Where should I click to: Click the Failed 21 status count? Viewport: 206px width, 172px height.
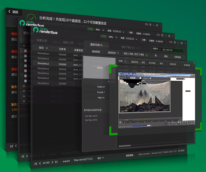pyautogui.click(x=101, y=87)
